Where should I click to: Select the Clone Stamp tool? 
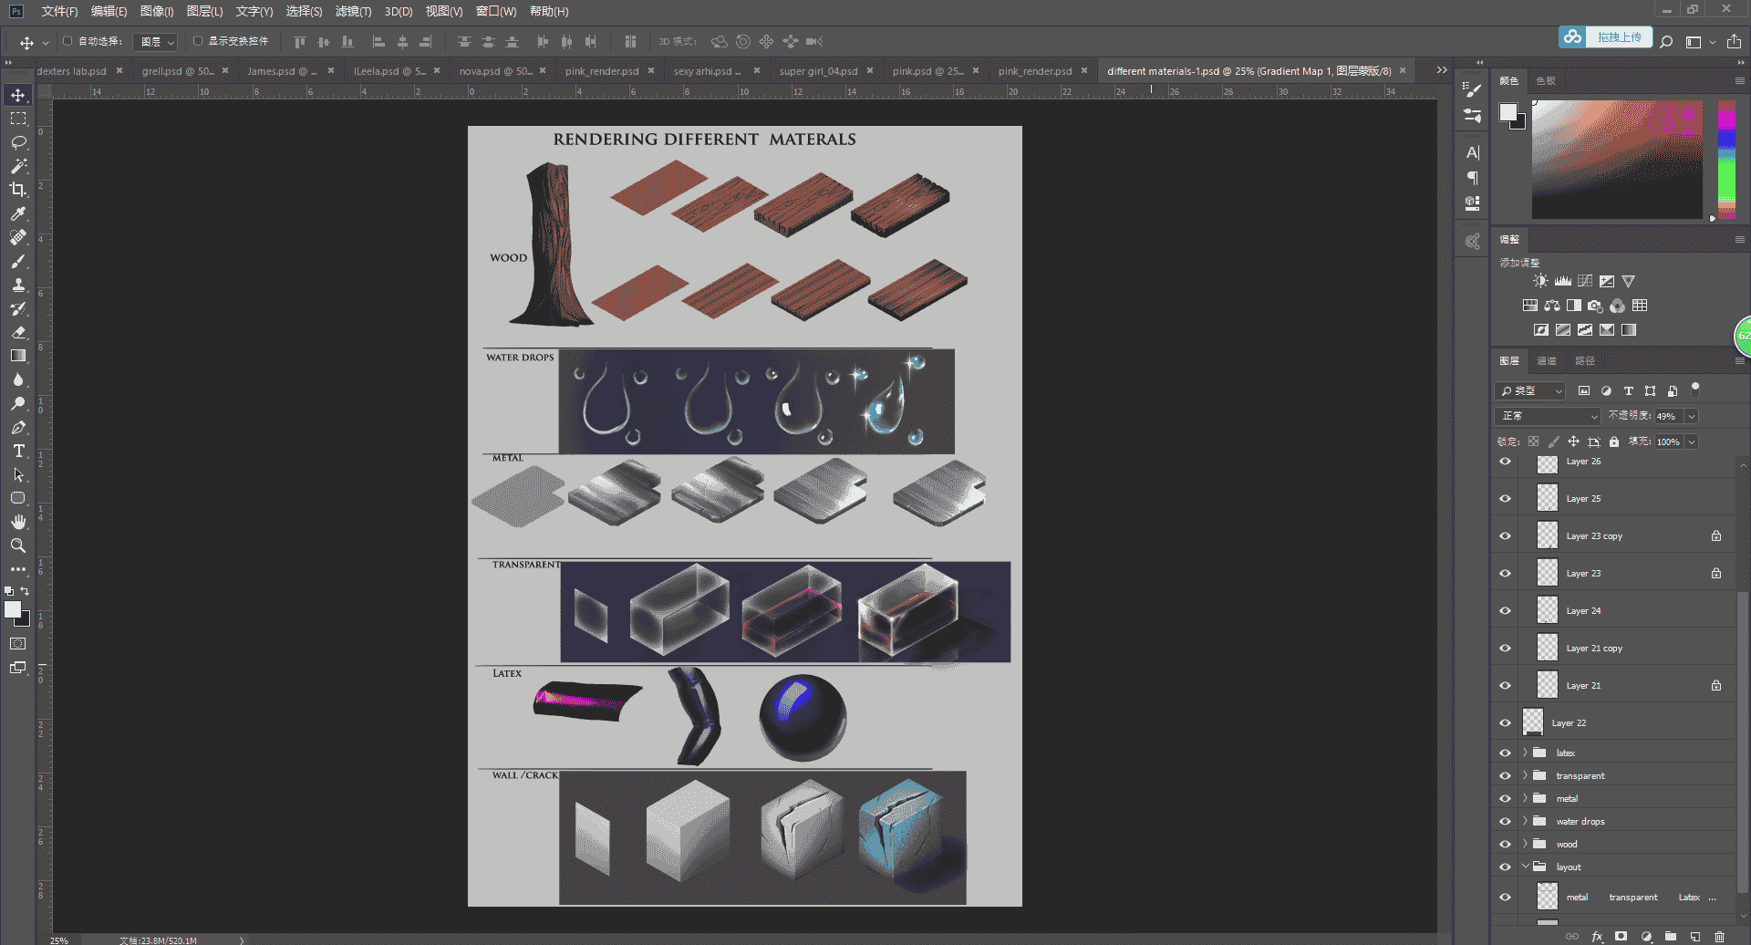(x=18, y=285)
